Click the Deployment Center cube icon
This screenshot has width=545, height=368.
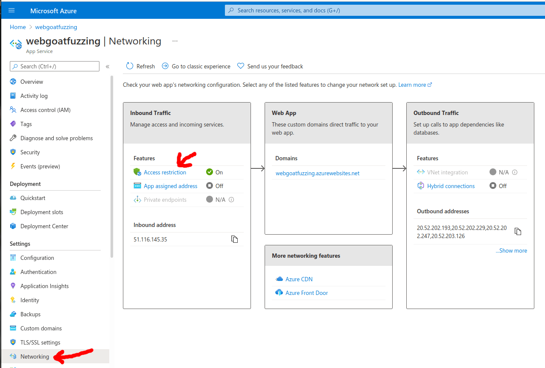pos(13,226)
